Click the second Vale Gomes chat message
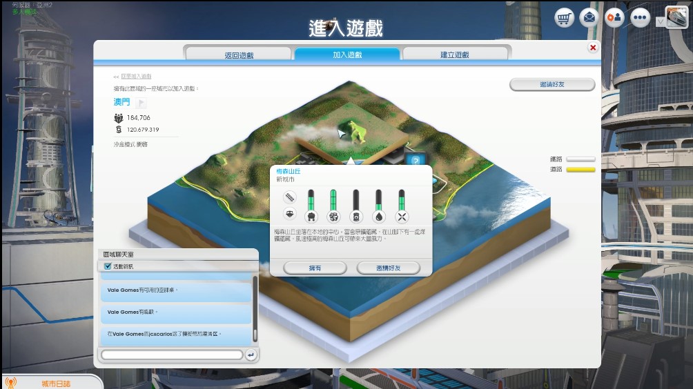The image size is (693, 389). 176,314
